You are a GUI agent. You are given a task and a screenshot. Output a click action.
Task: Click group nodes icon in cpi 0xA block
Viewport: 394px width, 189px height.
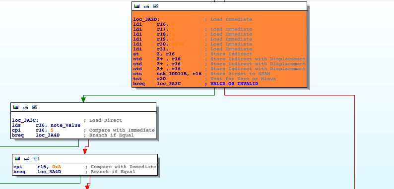(x=36, y=159)
